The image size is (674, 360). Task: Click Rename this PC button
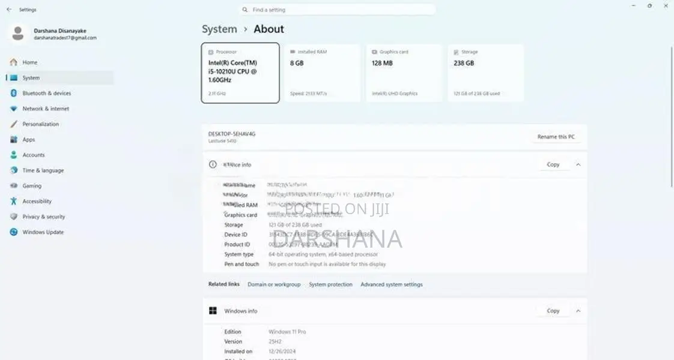click(x=556, y=137)
